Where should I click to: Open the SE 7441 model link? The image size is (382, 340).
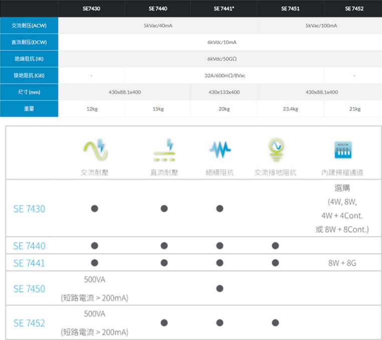tap(29, 263)
